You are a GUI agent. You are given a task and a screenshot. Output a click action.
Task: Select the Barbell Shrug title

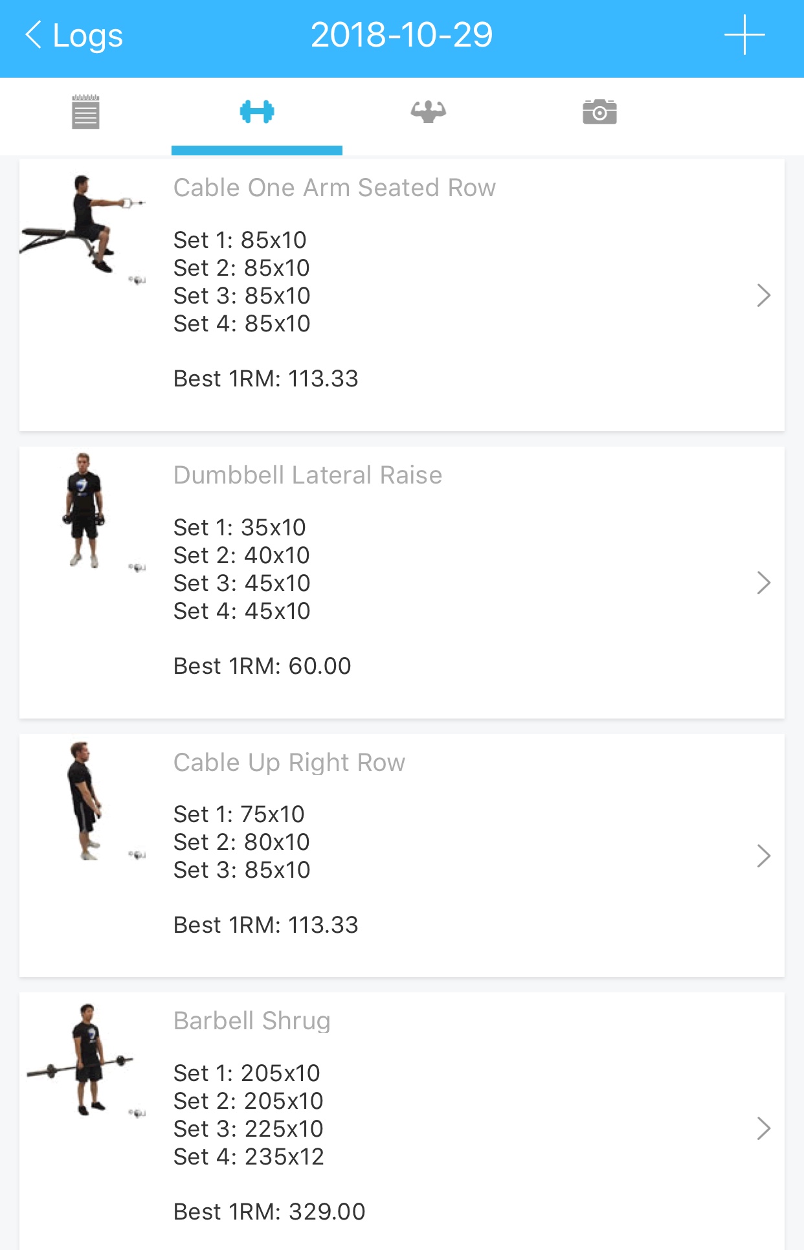[252, 1021]
